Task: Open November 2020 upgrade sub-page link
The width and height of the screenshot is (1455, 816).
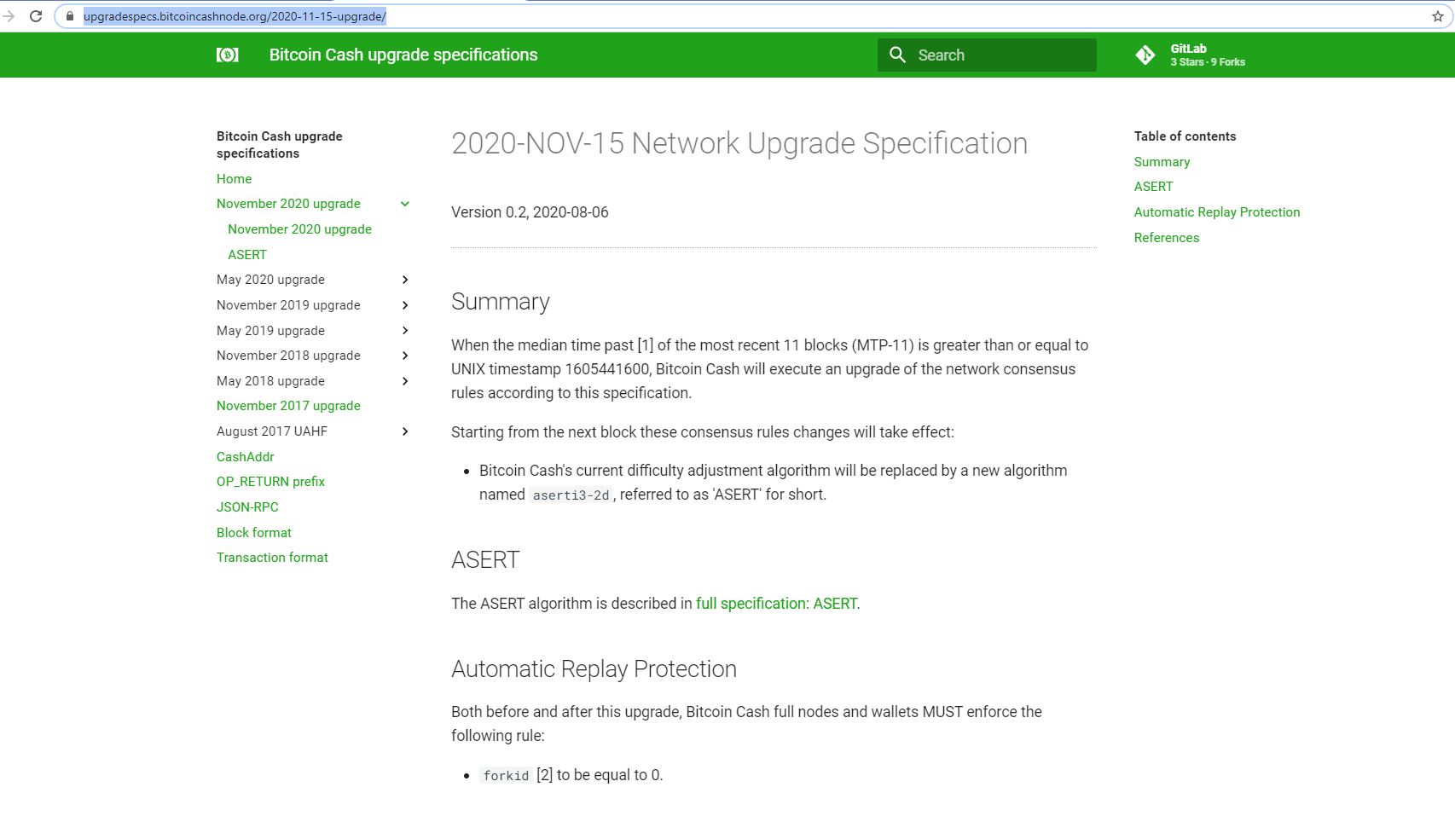Action: [299, 229]
